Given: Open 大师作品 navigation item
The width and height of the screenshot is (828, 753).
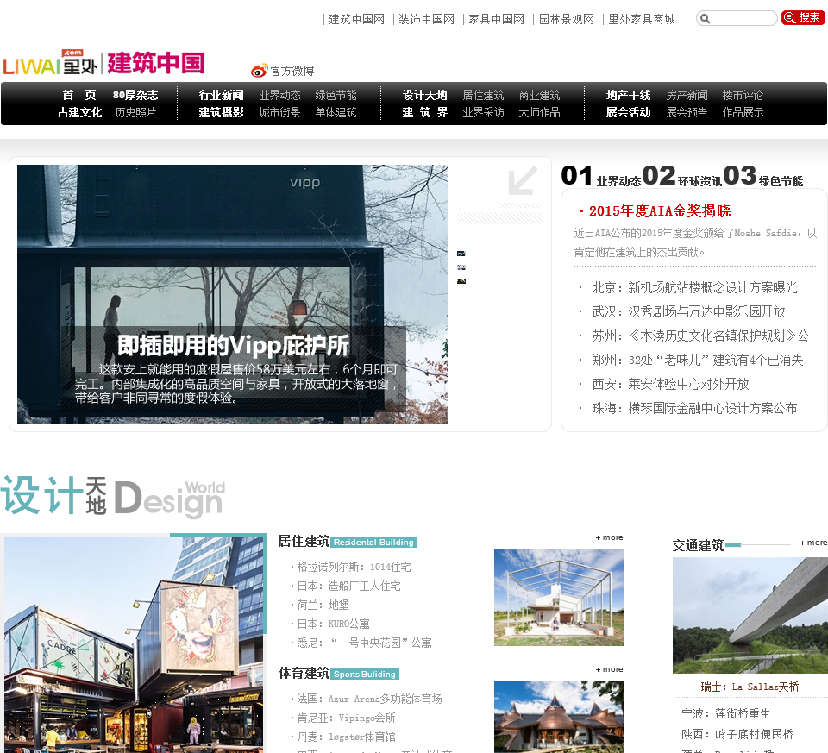Looking at the screenshot, I should [539, 112].
